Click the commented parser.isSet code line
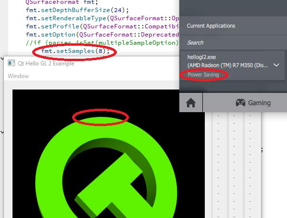The image size is (287, 218). click(x=102, y=43)
